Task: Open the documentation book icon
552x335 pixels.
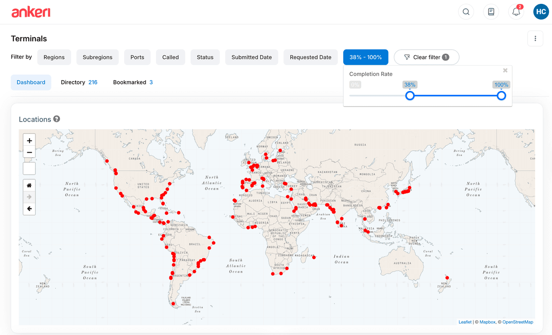Action: 491,12
